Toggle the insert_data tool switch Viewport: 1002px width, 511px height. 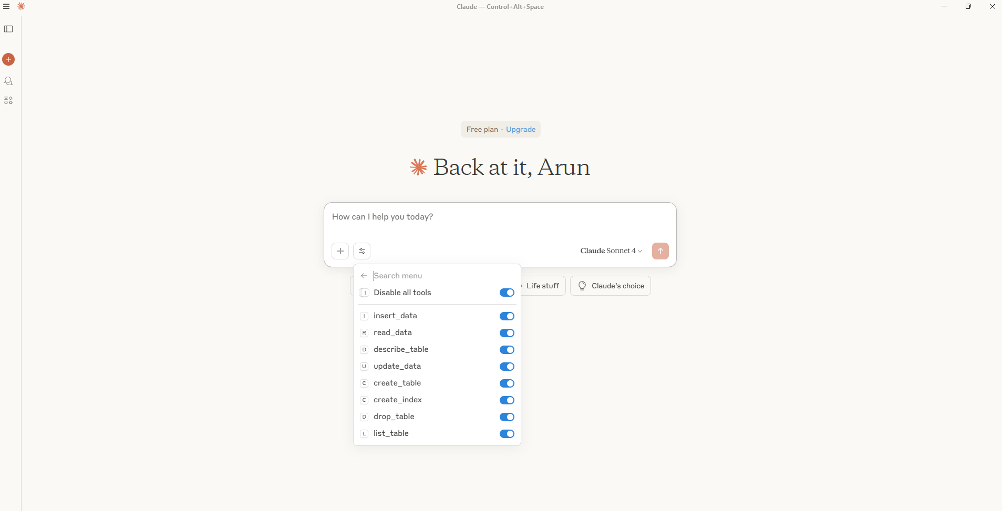pos(507,316)
